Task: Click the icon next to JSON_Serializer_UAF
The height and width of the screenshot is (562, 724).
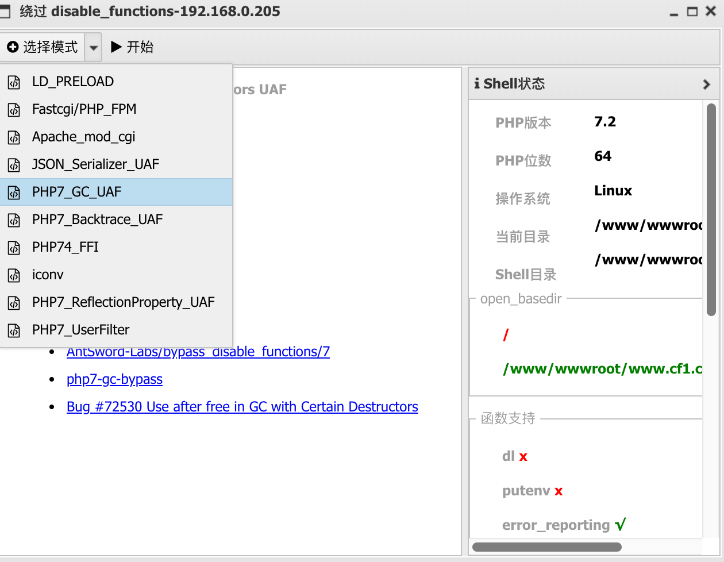Action: 14,165
